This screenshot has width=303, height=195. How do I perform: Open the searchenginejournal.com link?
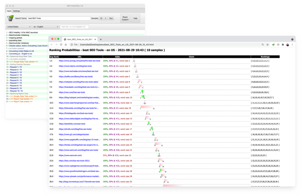[79, 103]
